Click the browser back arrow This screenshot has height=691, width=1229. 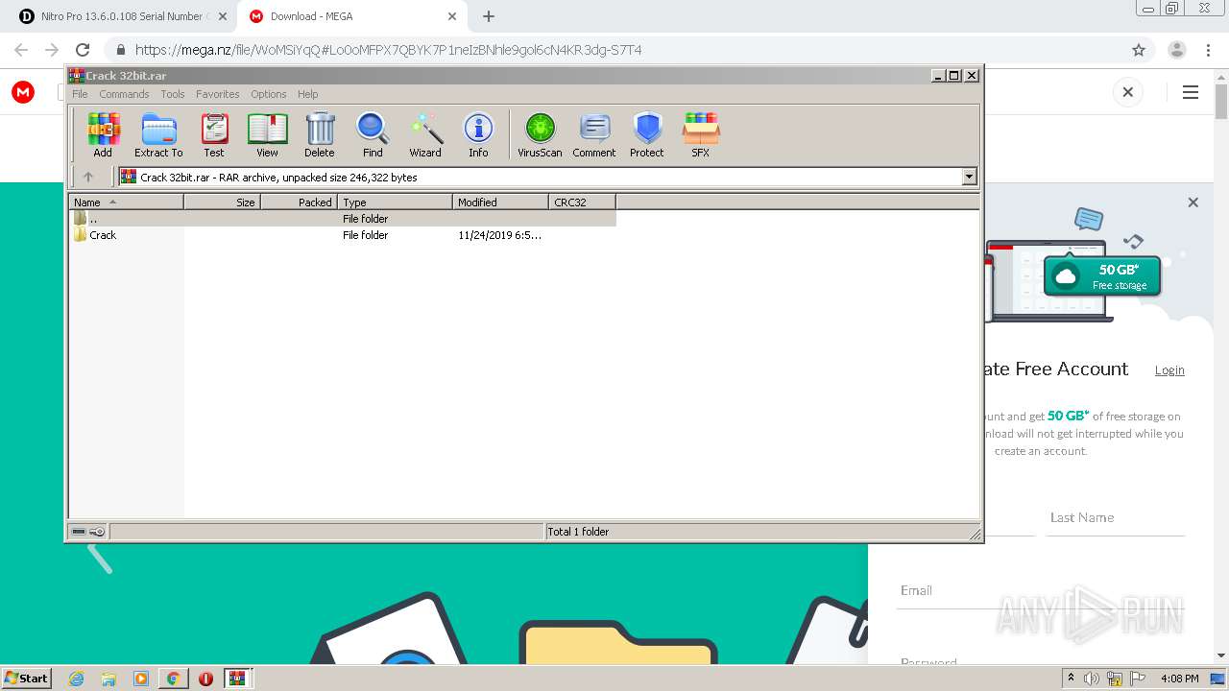coord(21,50)
